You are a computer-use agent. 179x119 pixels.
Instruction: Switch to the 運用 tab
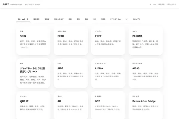point(78,19)
